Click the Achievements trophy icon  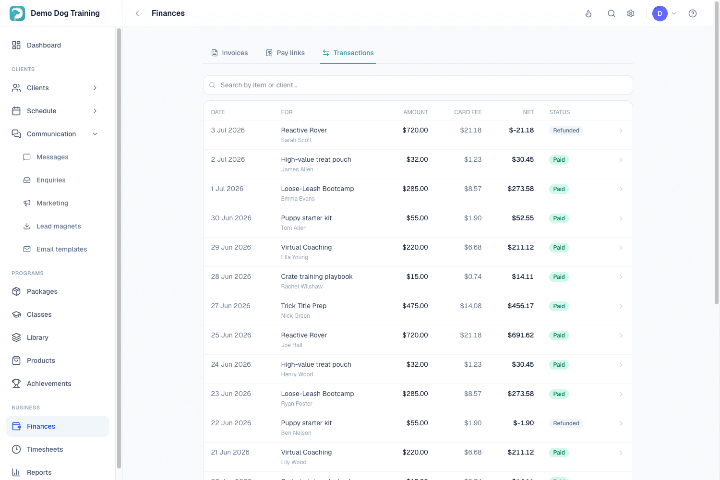(16, 384)
